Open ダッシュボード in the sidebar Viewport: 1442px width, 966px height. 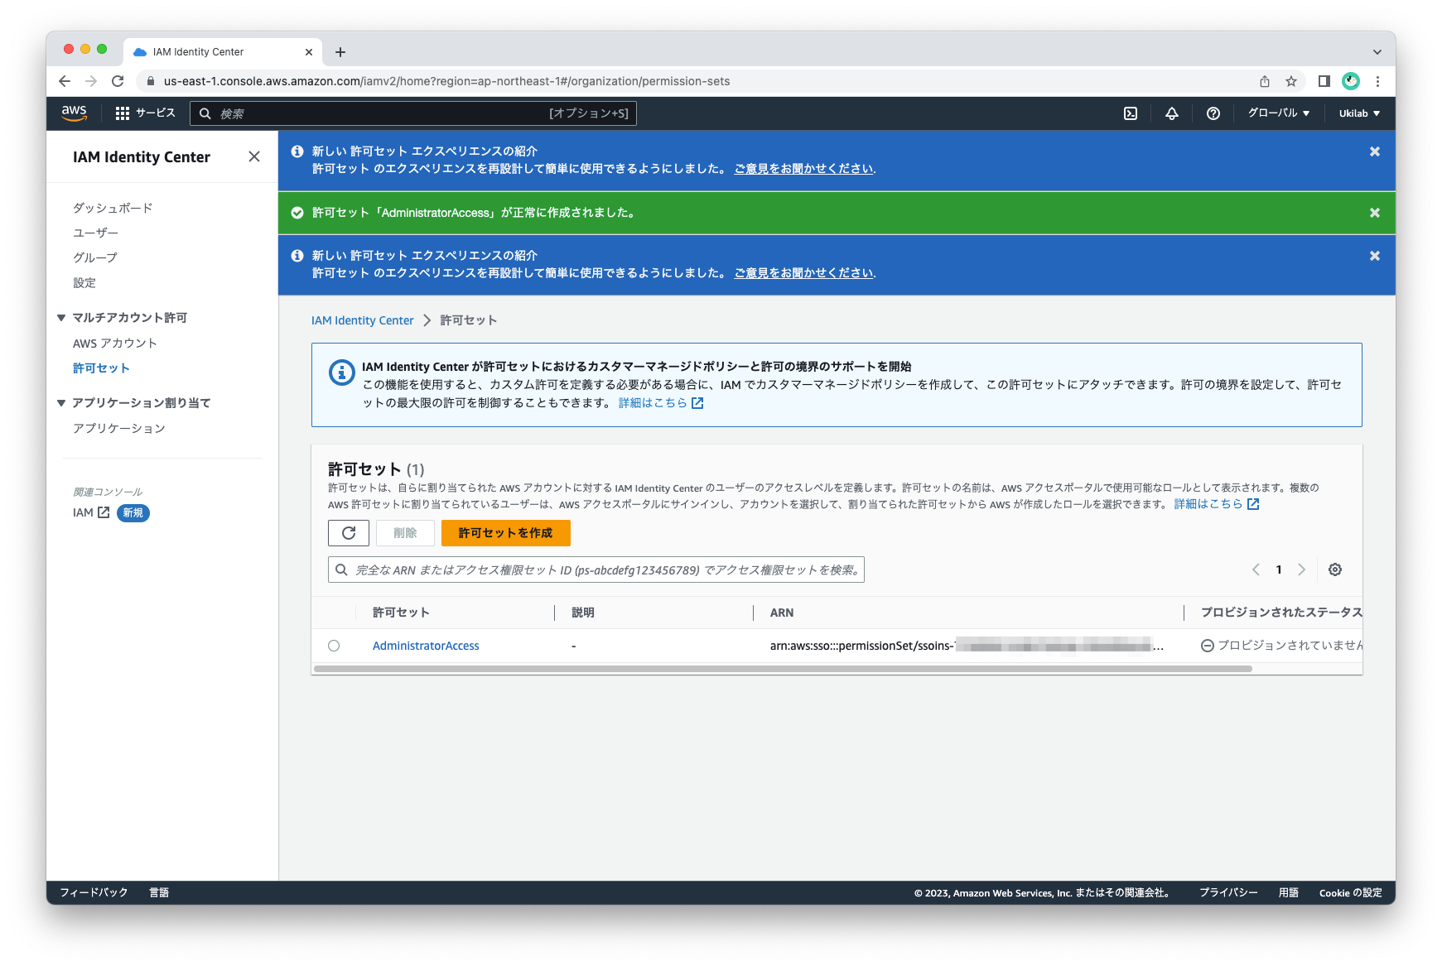click(113, 208)
